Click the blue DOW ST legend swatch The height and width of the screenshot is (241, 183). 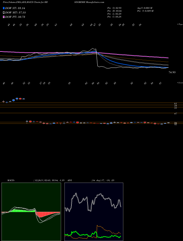tap(4, 8)
